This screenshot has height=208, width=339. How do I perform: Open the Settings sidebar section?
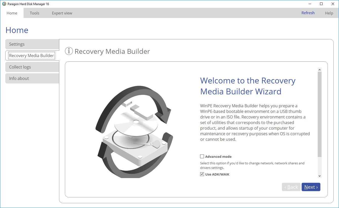(32, 44)
